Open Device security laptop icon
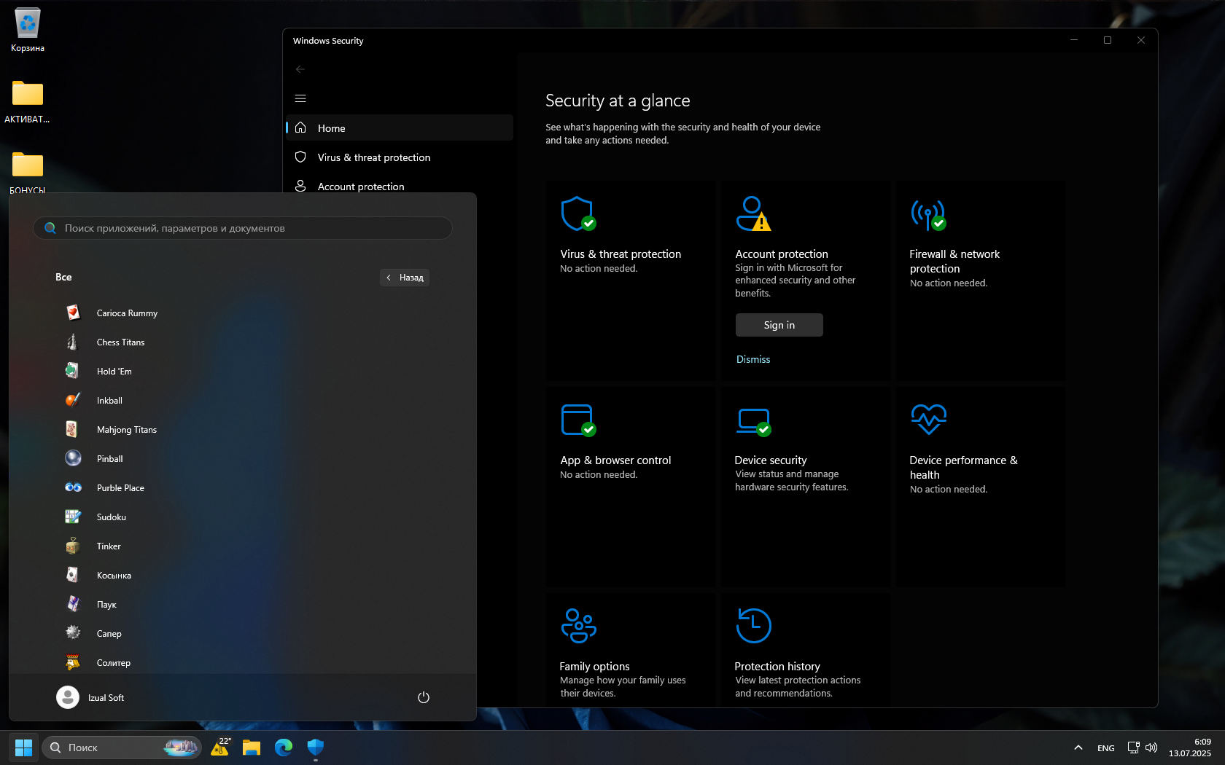Image resolution: width=1225 pixels, height=765 pixels. click(x=753, y=421)
